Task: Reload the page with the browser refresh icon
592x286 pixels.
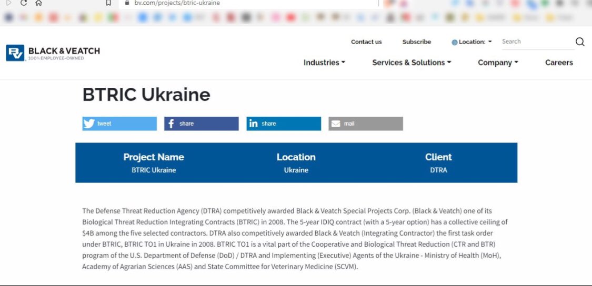Action: (23, 3)
